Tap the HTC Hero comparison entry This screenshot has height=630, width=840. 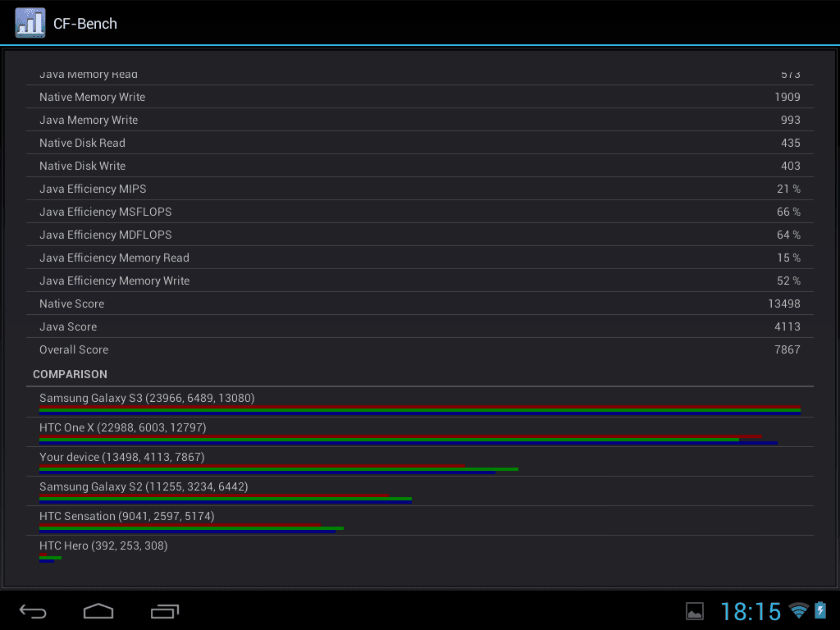(420, 550)
